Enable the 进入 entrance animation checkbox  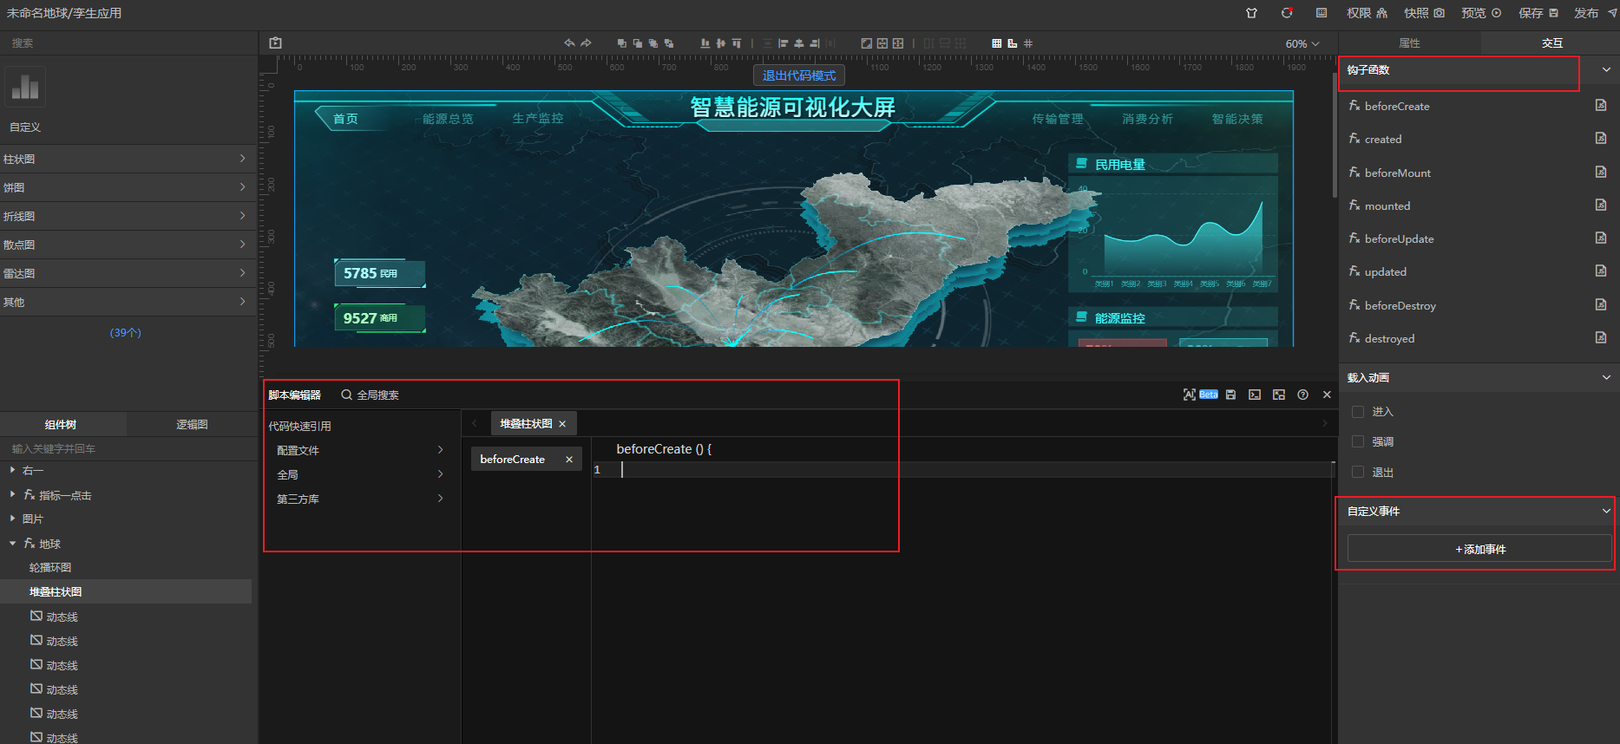(x=1358, y=412)
